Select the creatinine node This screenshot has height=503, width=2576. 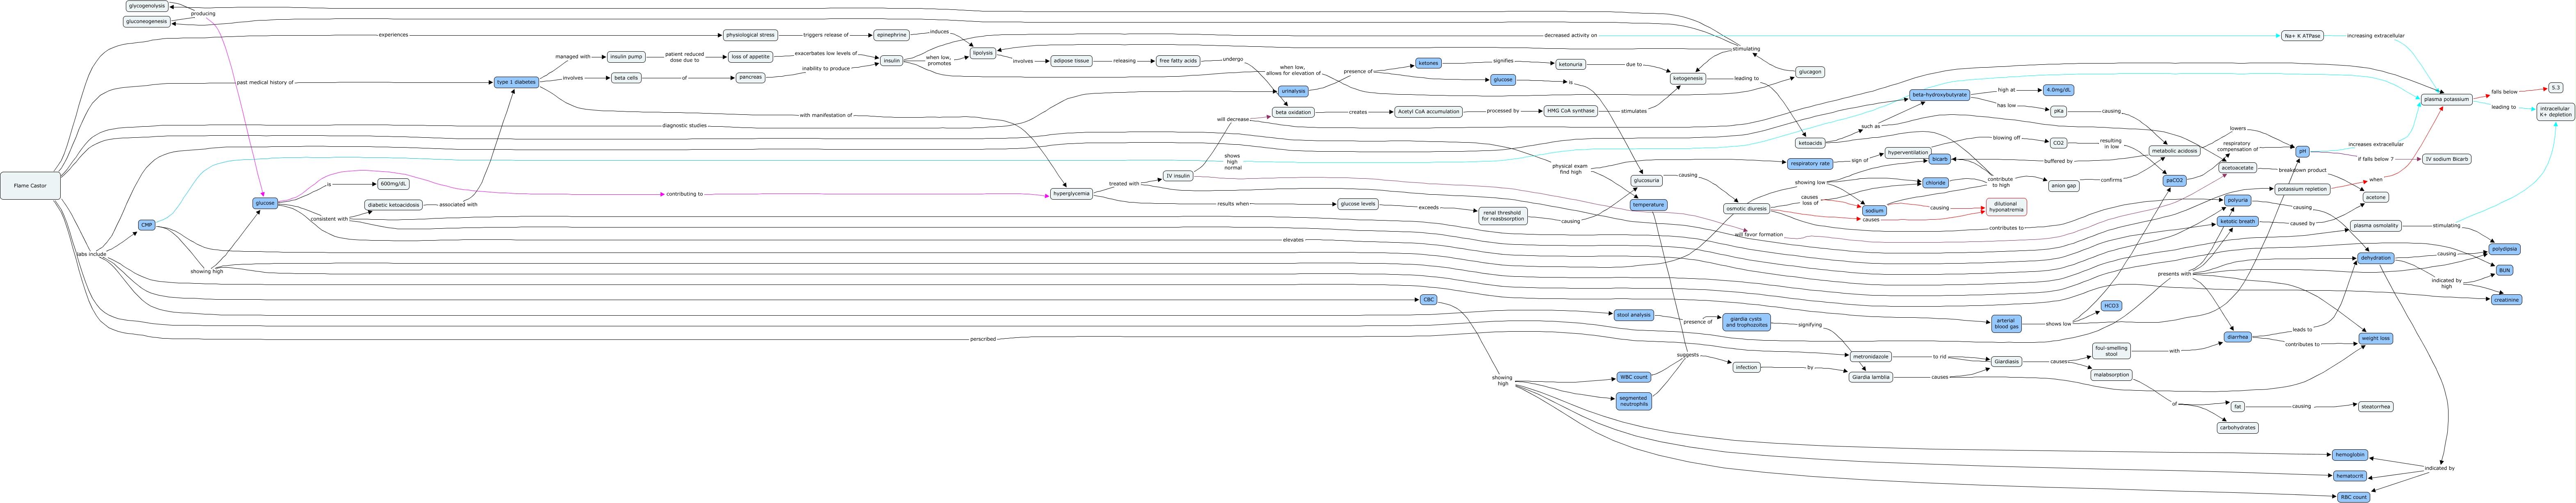pos(2505,300)
